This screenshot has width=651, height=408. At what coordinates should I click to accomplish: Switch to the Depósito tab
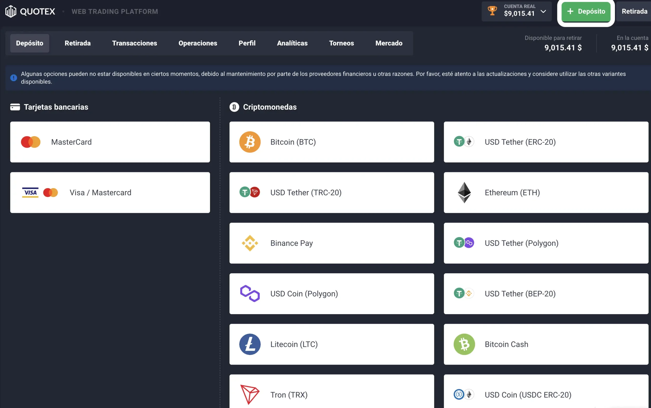pos(30,43)
